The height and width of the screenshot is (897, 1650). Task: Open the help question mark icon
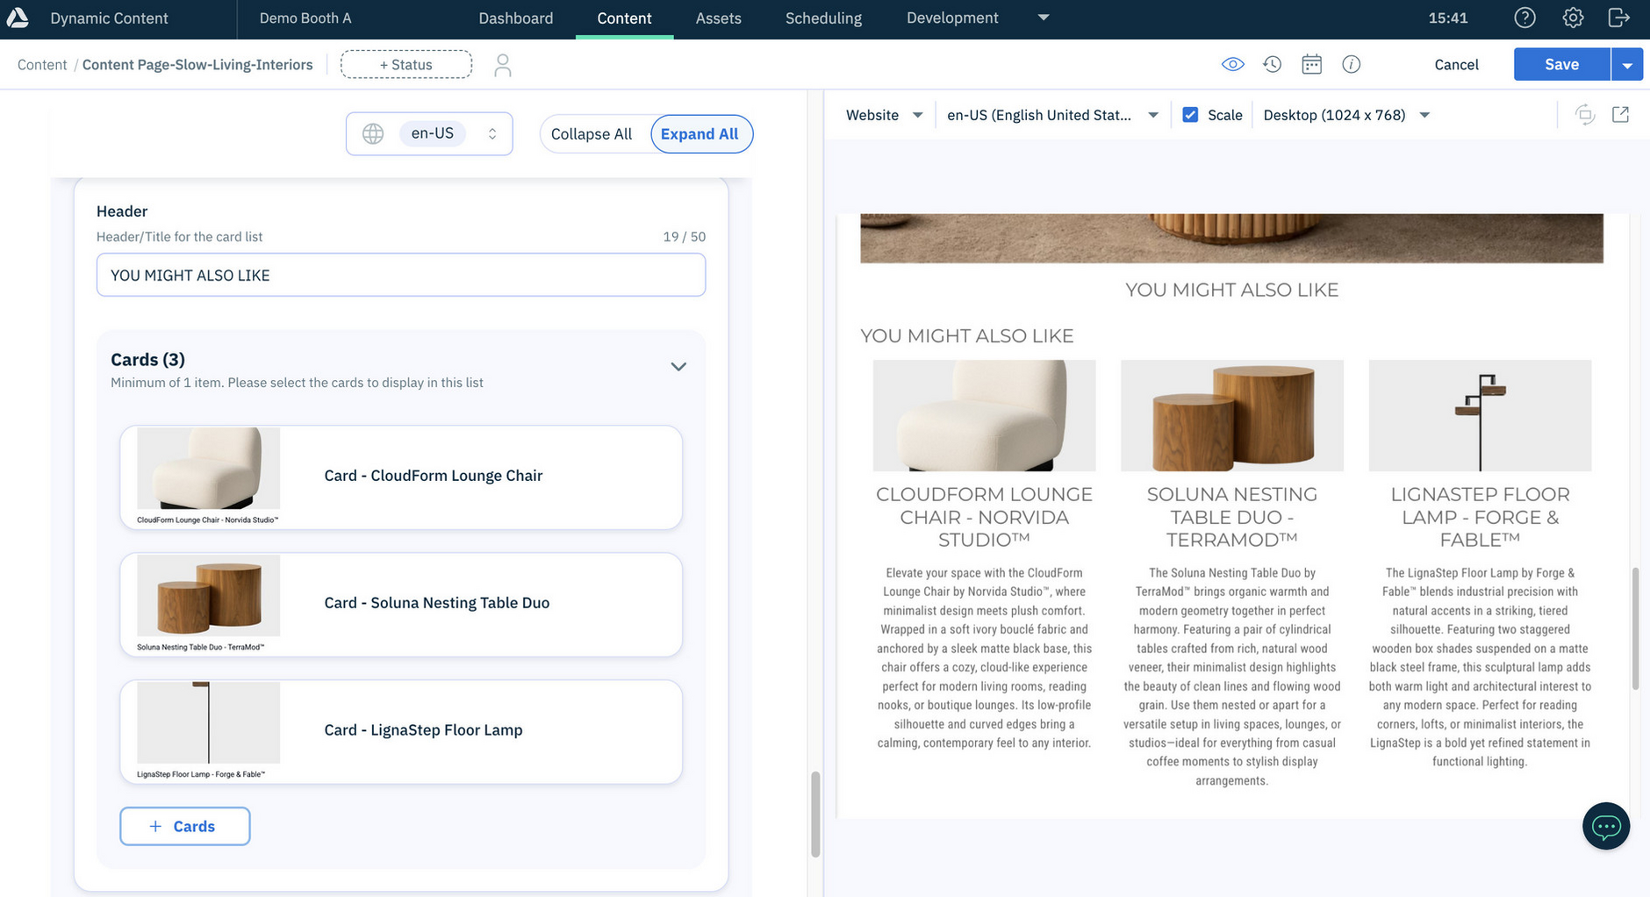(1525, 18)
